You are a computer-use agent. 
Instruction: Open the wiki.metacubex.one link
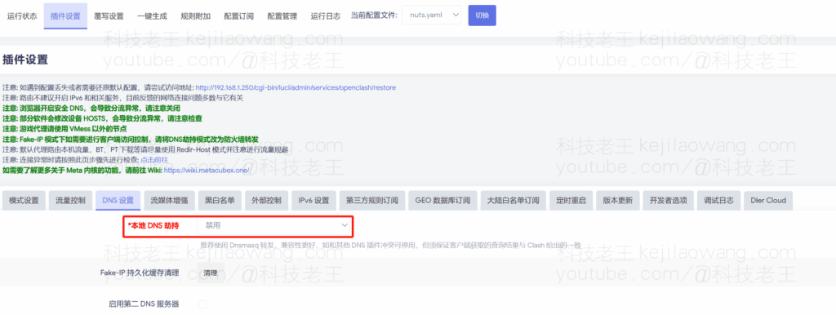[207, 170]
